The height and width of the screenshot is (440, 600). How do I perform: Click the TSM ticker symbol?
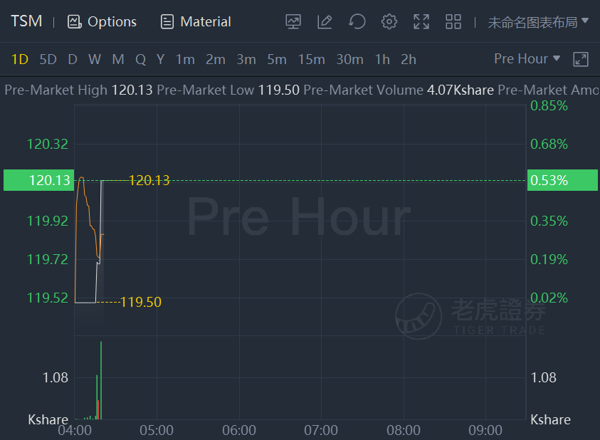[x=26, y=21]
